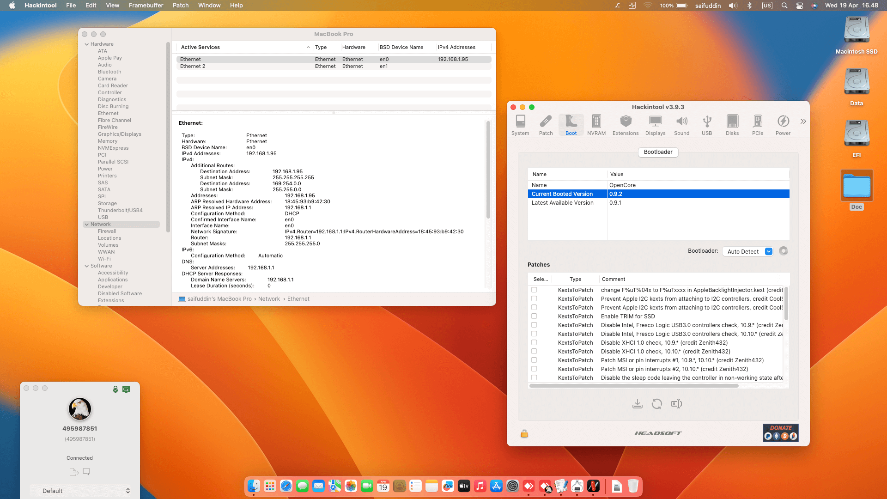The width and height of the screenshot is (887, 499).
Task: Click the DONATE button
Action: click(780, 433)
